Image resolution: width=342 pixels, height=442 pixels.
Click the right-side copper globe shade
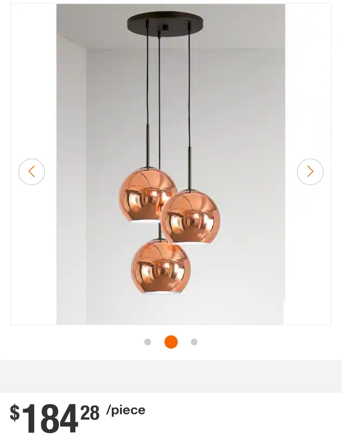[190, 217]
